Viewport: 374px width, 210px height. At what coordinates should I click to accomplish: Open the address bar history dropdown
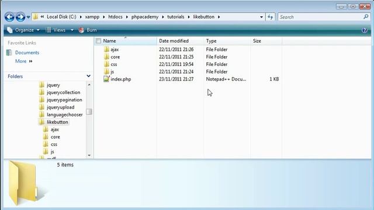(261, 17)
